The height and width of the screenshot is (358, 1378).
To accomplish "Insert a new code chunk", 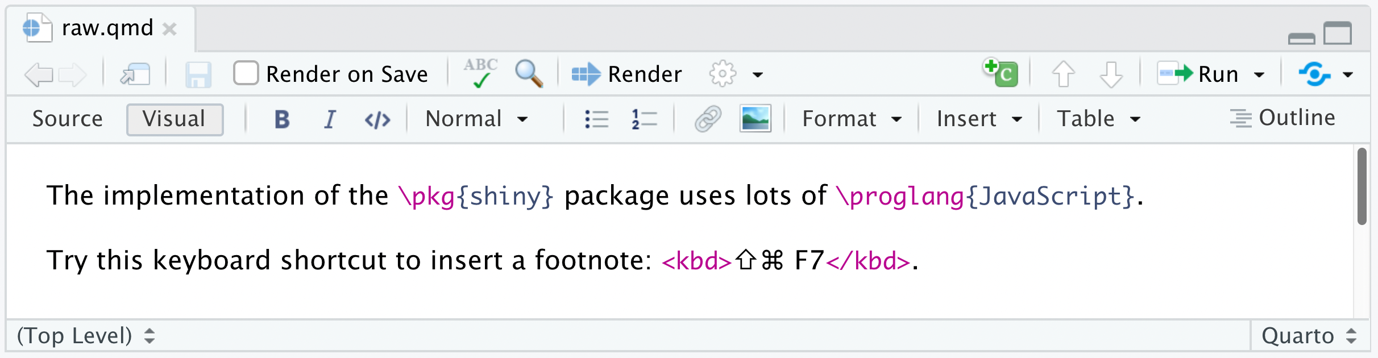I will [x=1001, y=73].
